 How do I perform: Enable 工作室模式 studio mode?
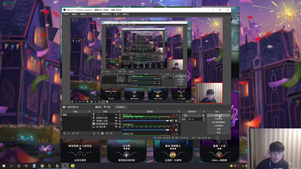pos(219,126)
